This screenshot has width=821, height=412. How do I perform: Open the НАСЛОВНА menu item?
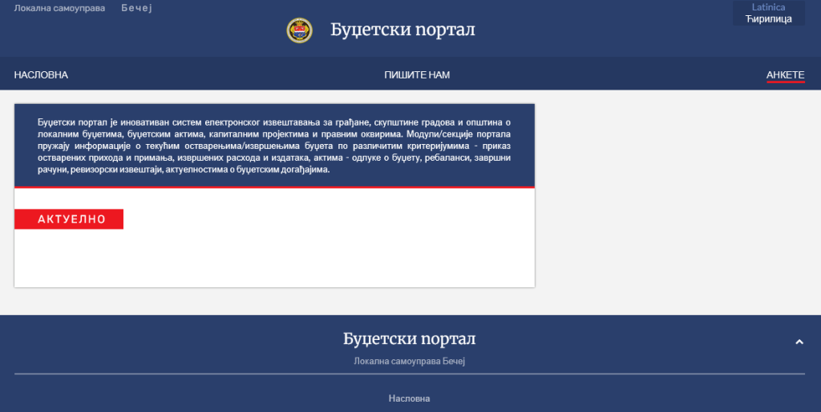pos(41,75)
